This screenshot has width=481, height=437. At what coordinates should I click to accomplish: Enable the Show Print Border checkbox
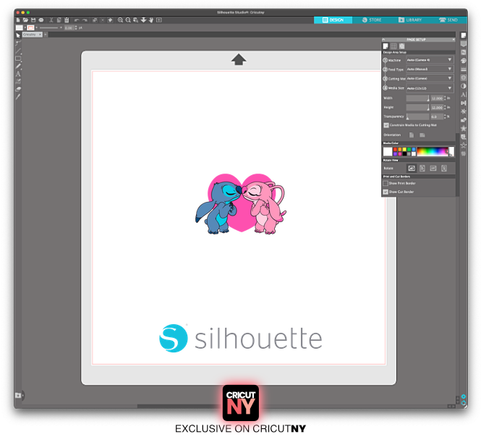tap(386, 183)
